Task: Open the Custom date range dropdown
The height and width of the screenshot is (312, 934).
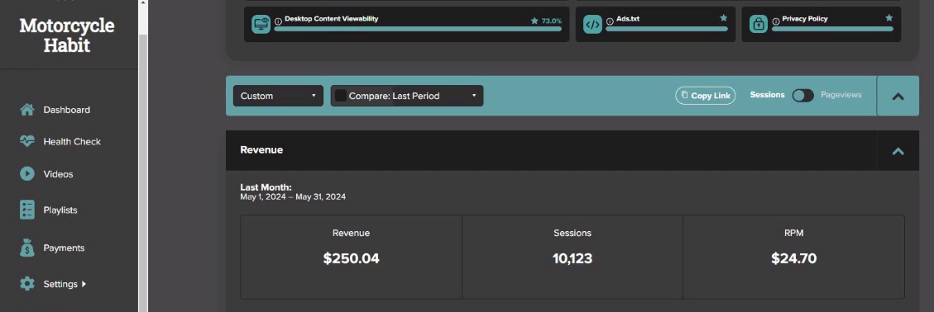Action: [278, 96]
